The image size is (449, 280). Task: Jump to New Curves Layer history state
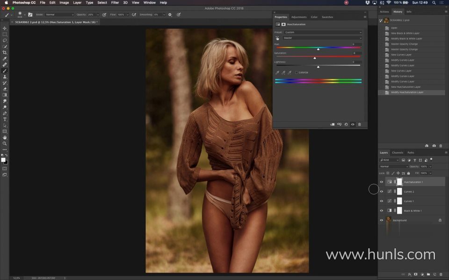(402, 55)
